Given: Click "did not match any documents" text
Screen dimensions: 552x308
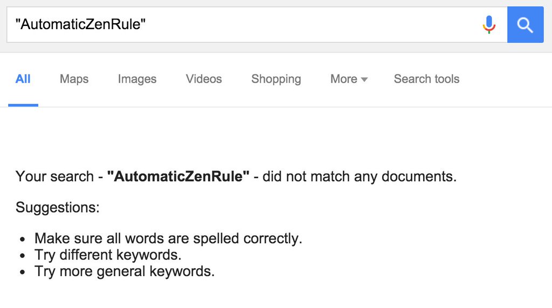Looking at the screenshot, I should (x=360, y=176).
